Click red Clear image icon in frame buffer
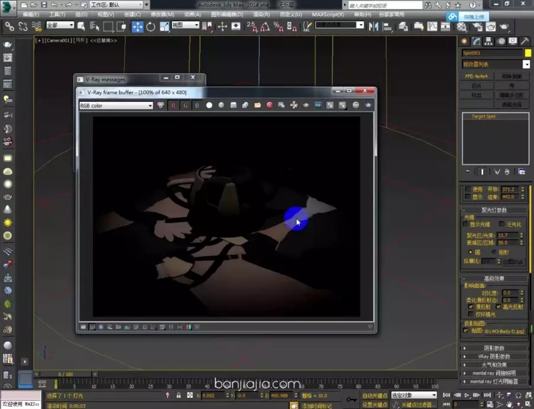Screen dimensions: 534x409 (x=270, y=105)
